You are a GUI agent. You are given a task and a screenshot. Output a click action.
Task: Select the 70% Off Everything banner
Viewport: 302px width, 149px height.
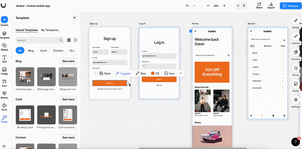point(212,72)
